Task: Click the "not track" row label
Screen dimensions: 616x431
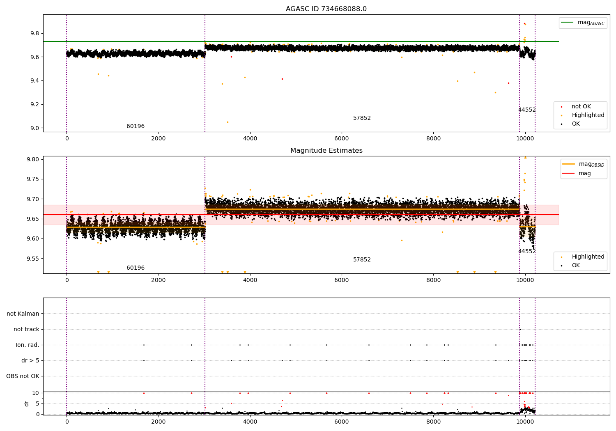Action: [x=26, y=330]
